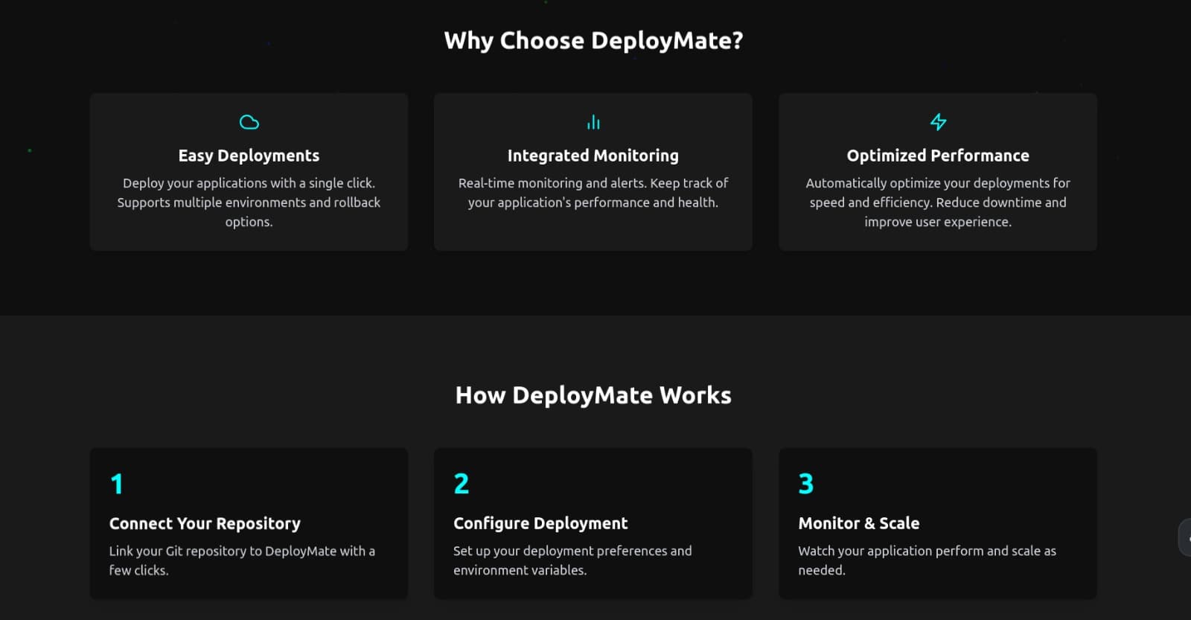Click the bar chart icon above Integrated Monitoring
This screenshot has width=1191, height=620.
[x=593, y=122]
